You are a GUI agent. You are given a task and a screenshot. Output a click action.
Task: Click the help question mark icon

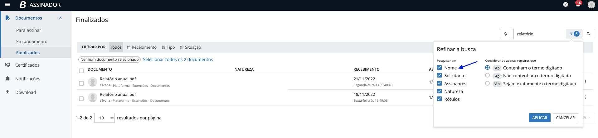(x=565, y=5)
